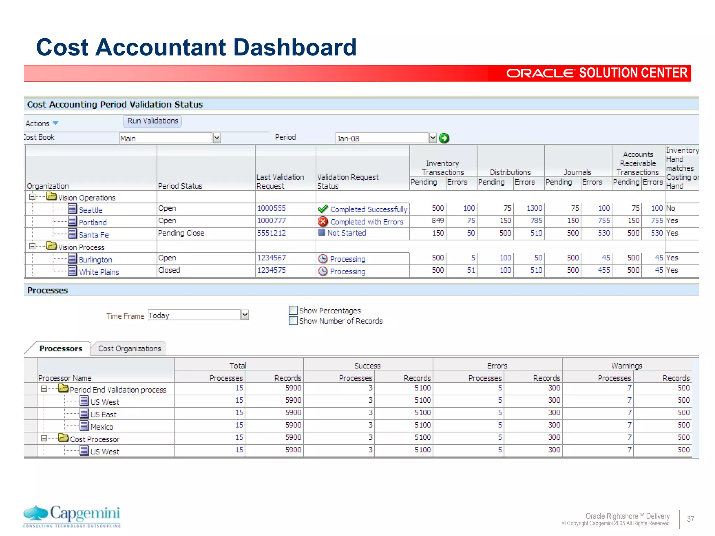
Task: Open the Burlington organization link
Action: pyautogui.click(x=95, y=260)
